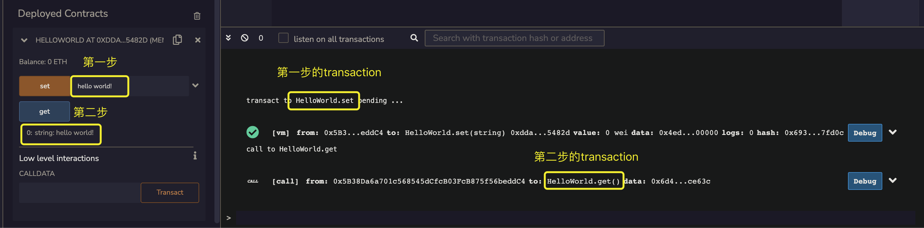Click the CALLDATA input field

[80, 192]
